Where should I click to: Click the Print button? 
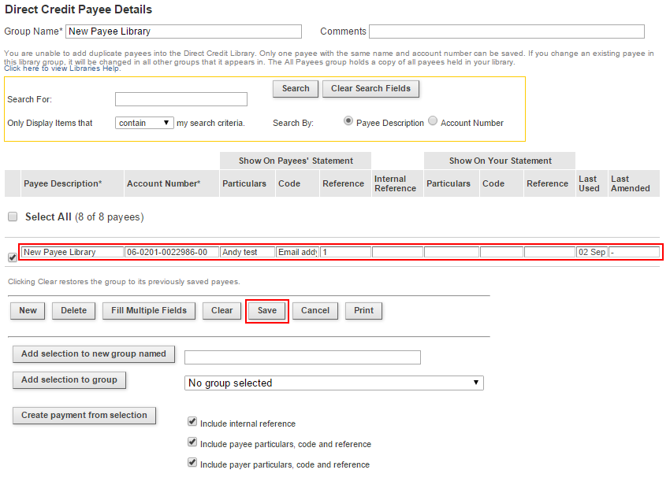(363, 310)
